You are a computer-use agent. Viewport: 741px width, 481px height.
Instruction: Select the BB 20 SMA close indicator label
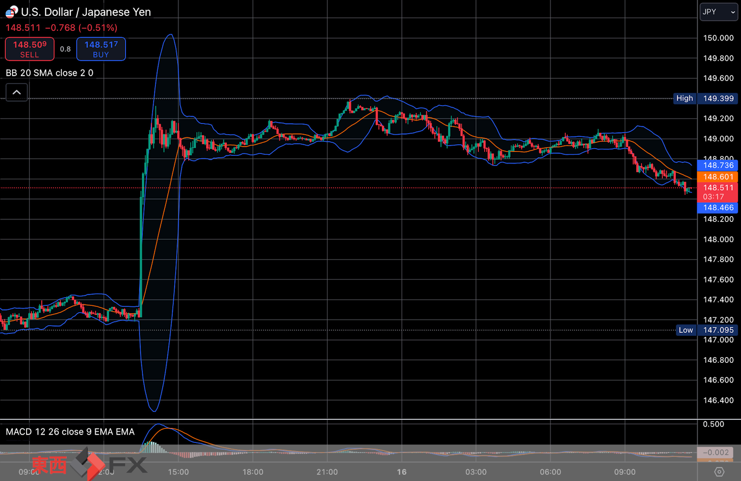pyautogui.click(x=49, y=73)
